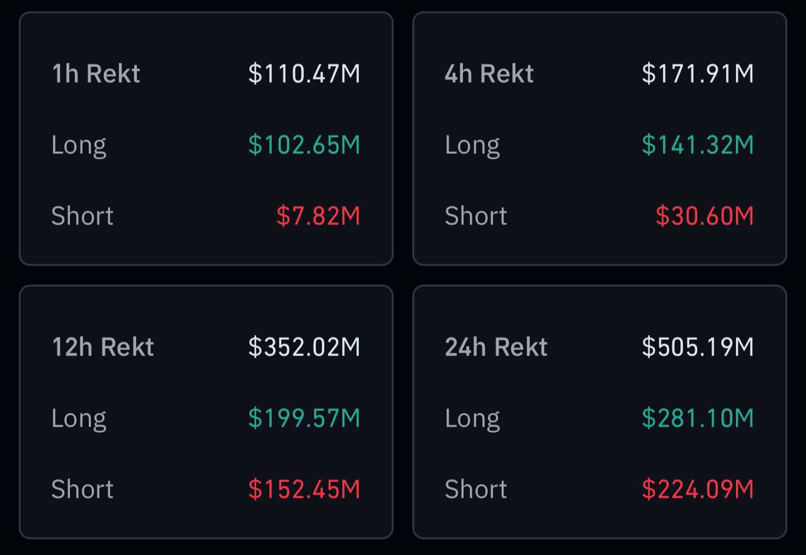Select the $352.02M twelve-hour total
This screenshot has height=555, width=806.
point(304,347)
